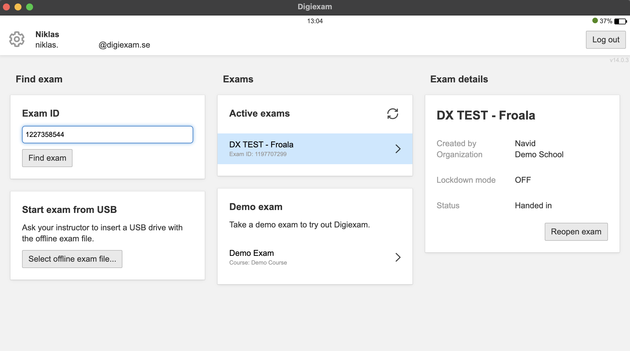Refresh the Active exams list
Screen dimensions: 630x351
point(392,114)
